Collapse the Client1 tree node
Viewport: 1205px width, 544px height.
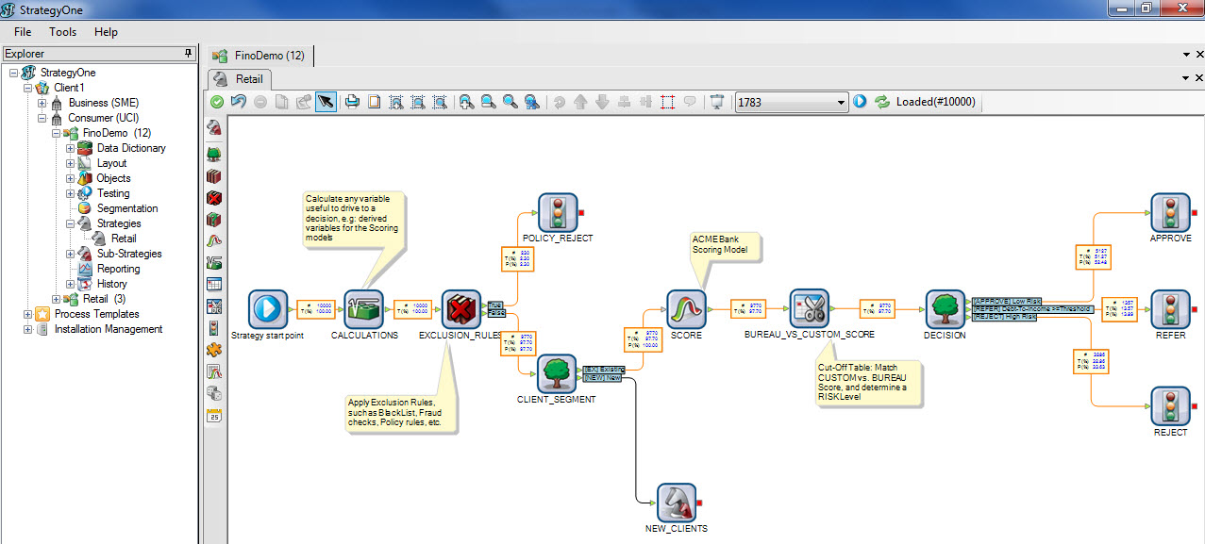(x=27, y=88)
